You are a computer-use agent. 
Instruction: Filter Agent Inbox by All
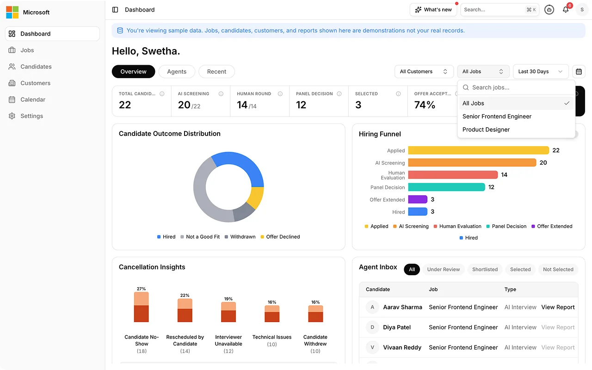(412, 270)
